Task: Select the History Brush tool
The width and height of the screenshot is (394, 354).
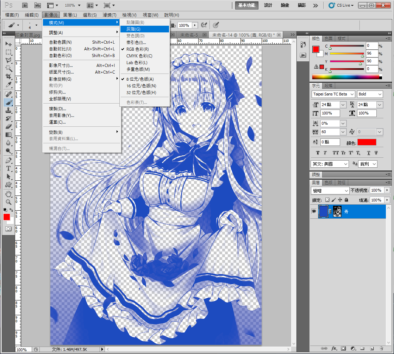Action: (8, 118)
